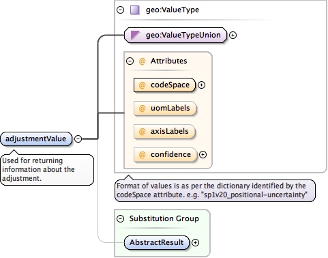This screenshot has width=328, height=258.
Task: Collapse the Substitution Group box
Action: 120,218
